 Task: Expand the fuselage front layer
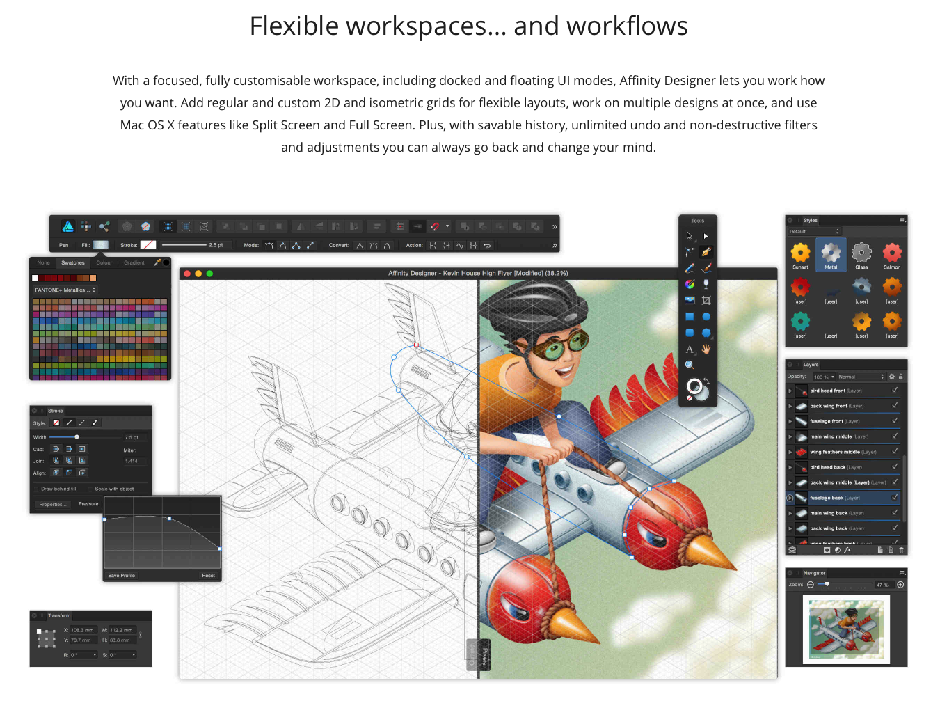[790, 421]
